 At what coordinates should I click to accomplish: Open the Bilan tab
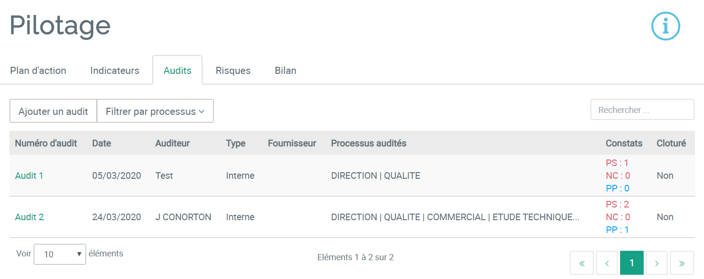(x=286, y=71)
